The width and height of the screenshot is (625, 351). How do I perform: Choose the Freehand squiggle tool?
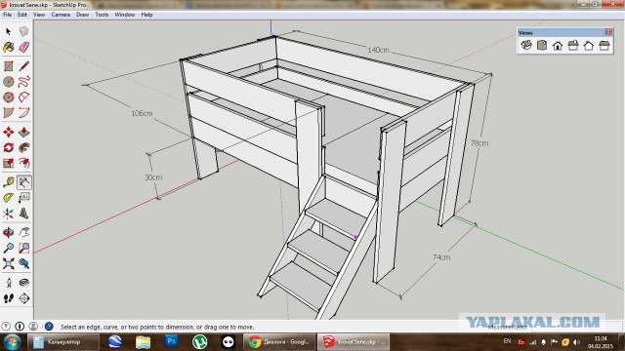[23, 82]
